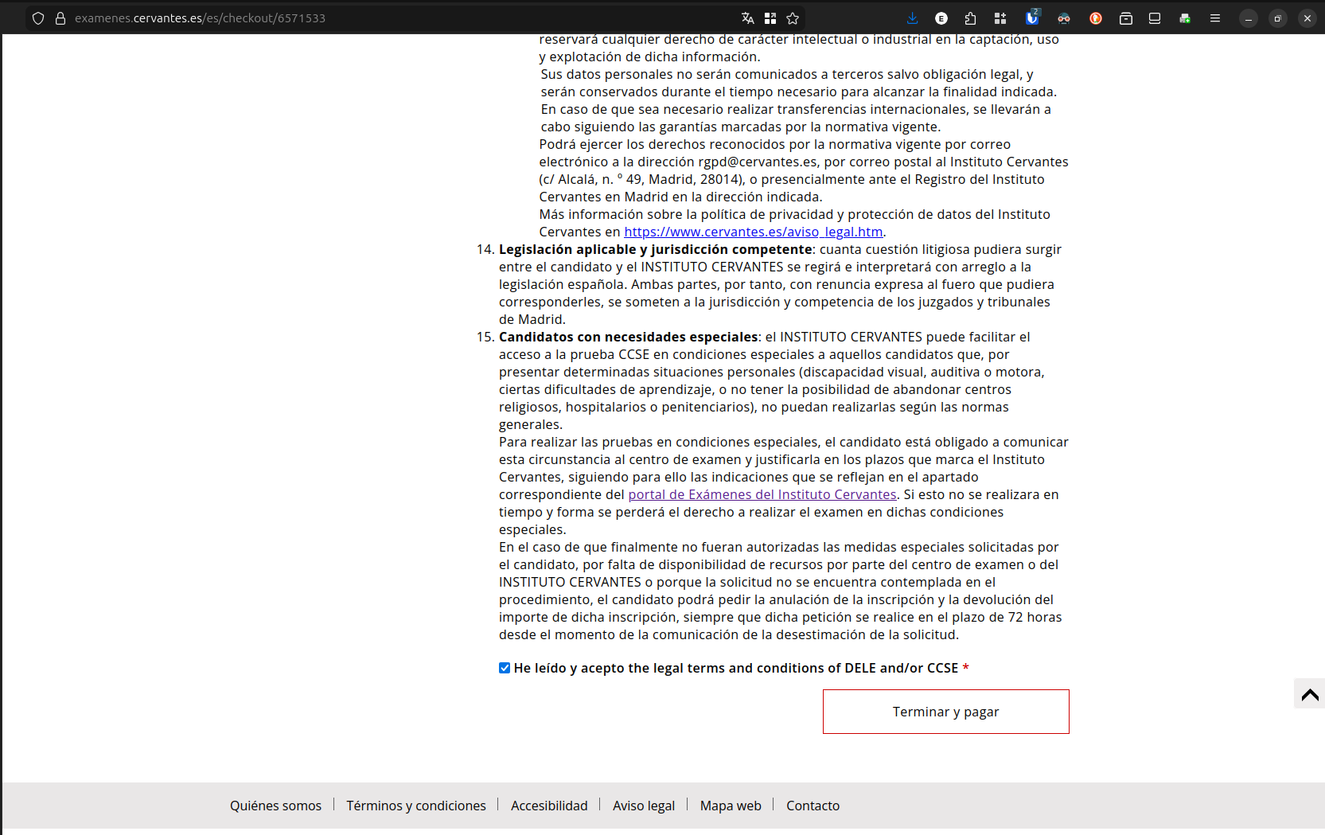Screen dimensions: 1325x835
Task: Follow portal de Exámenes del Instituto Cervantes link
Action: (x=762, y=494)
